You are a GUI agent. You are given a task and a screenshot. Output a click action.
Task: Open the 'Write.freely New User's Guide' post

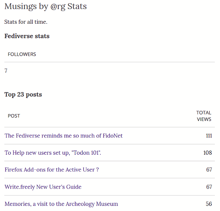tap(43, 187)
